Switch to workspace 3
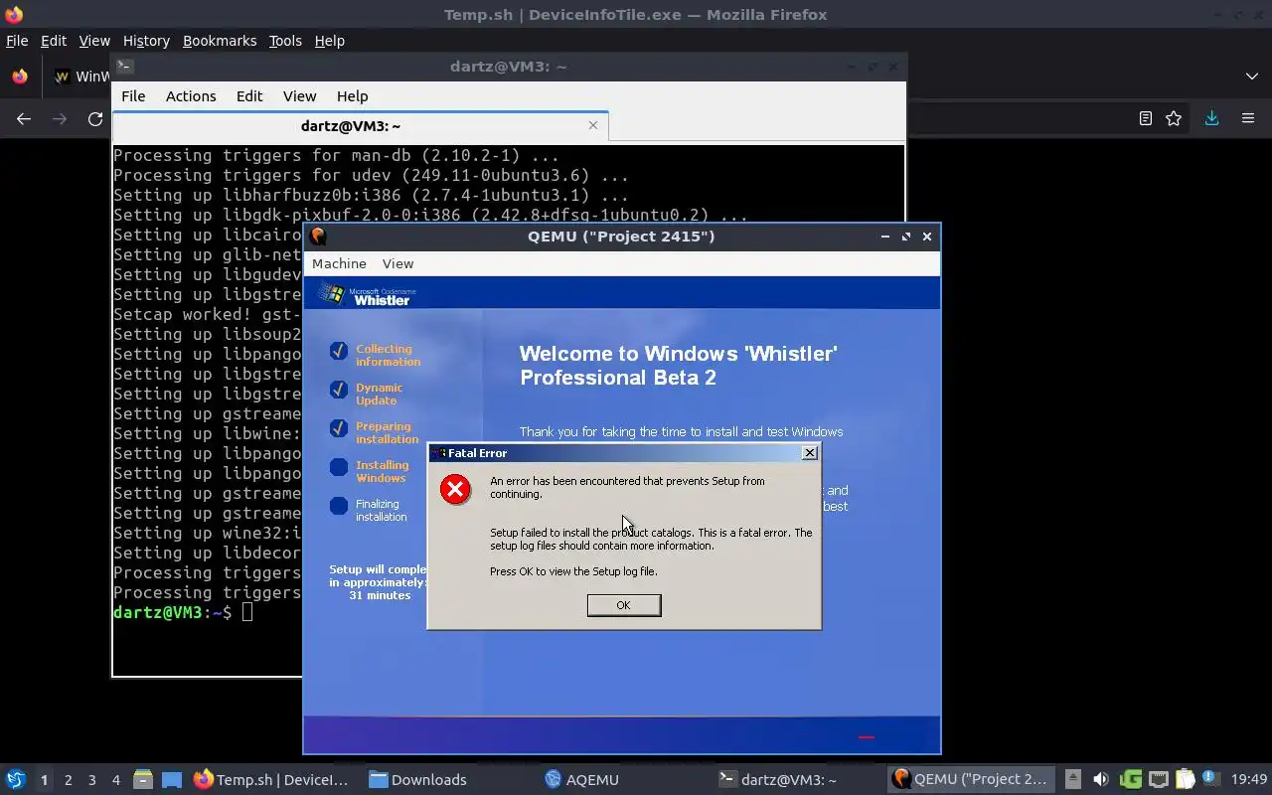This screenshot has width=1272, height=795. click(x=91, y=780)
